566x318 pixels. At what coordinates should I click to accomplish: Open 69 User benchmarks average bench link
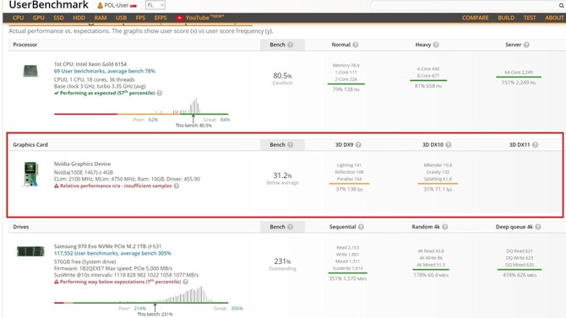(x=104, y=71)
